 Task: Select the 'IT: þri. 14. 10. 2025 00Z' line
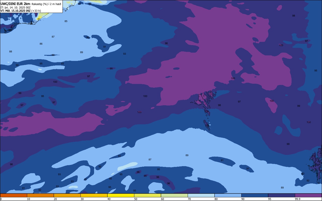click(16, 8)
